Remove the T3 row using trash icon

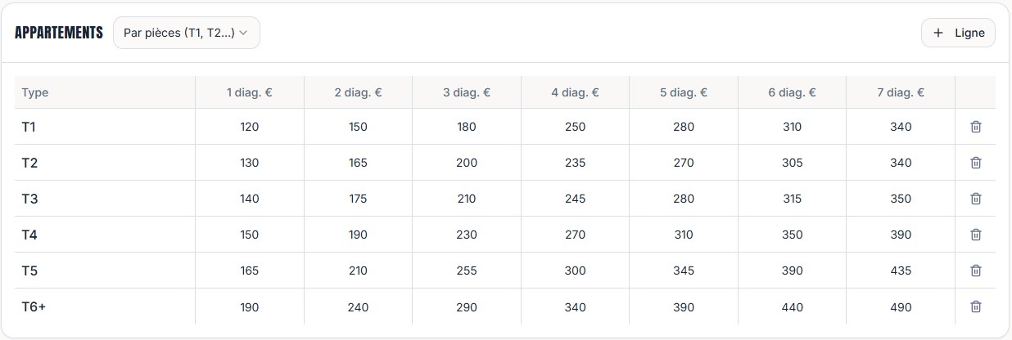pyautogui.click(x=975, y=199)
